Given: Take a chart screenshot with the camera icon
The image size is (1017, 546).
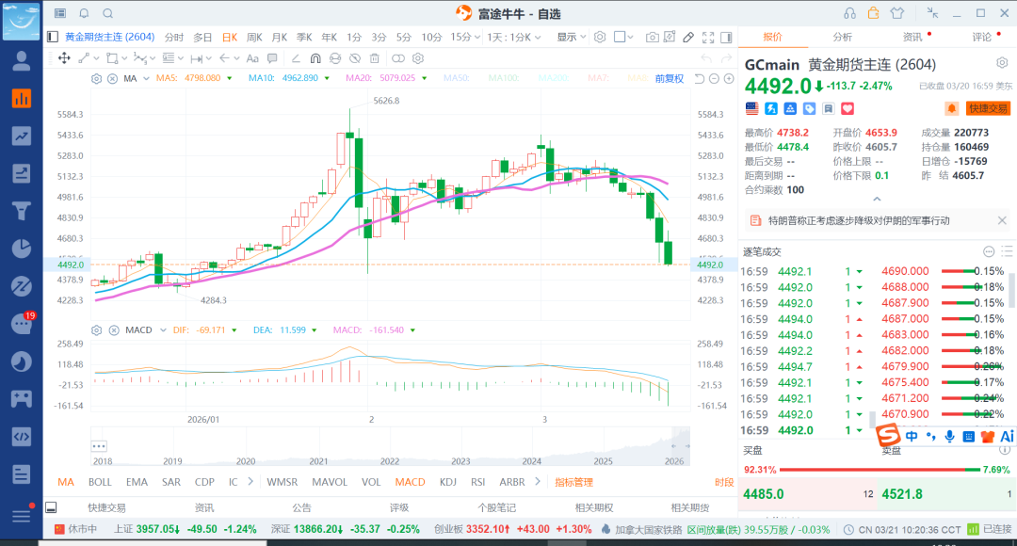Looking at the screenshot, I should coord(652,37).
